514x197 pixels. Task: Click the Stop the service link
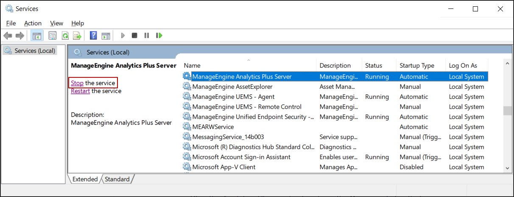77,83
